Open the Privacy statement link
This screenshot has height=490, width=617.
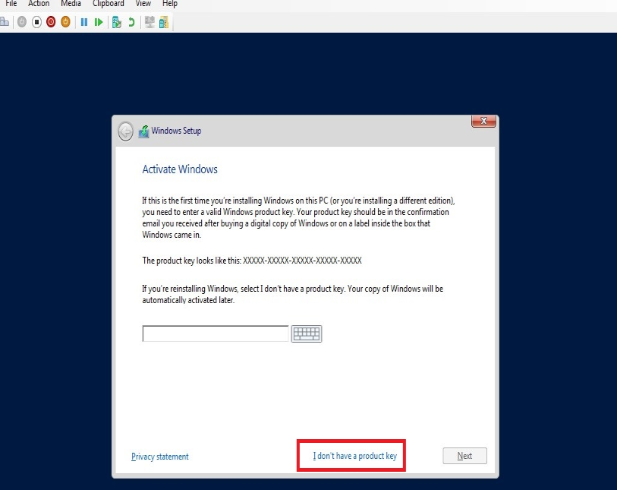[160, 457]
